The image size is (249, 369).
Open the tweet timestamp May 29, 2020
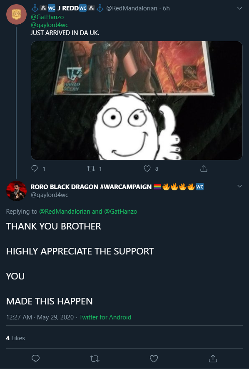point(40,317)
